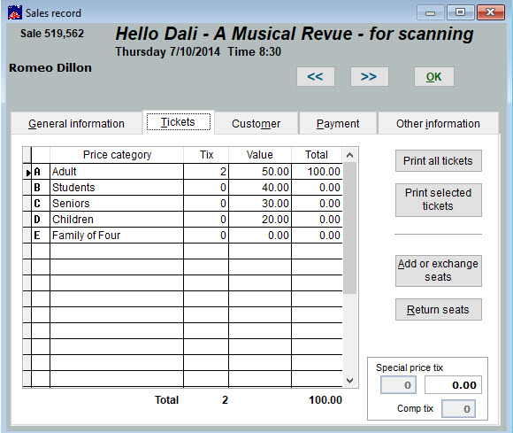Image resolution: width=513 pixels, height=433 pixels.
Task: Click the Sale 519,562 label
Action: point(52,33)
